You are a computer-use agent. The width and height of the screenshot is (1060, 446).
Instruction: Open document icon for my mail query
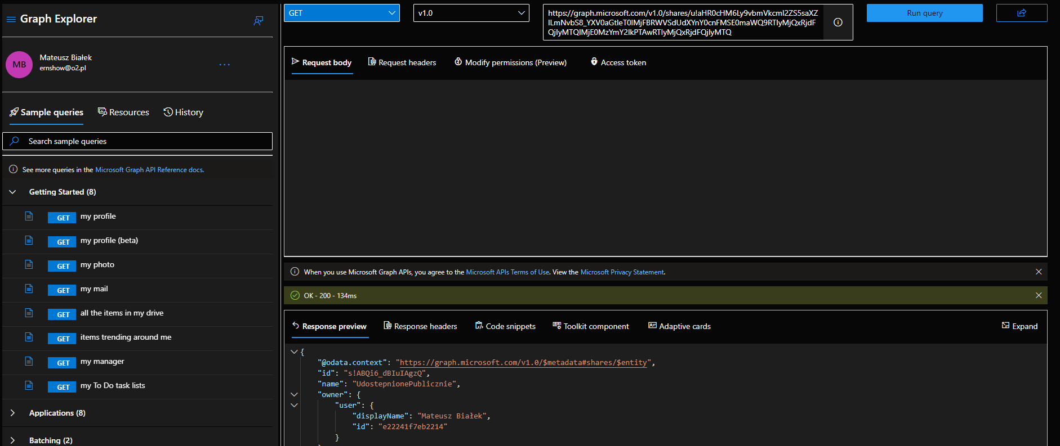coord(29,289)
